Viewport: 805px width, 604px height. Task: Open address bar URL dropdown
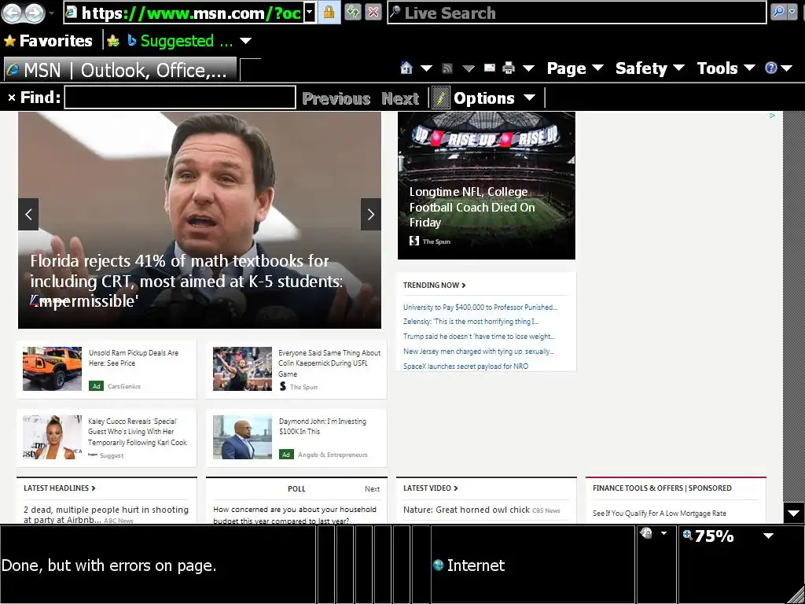pyautogui.click(x=310, y=13)
